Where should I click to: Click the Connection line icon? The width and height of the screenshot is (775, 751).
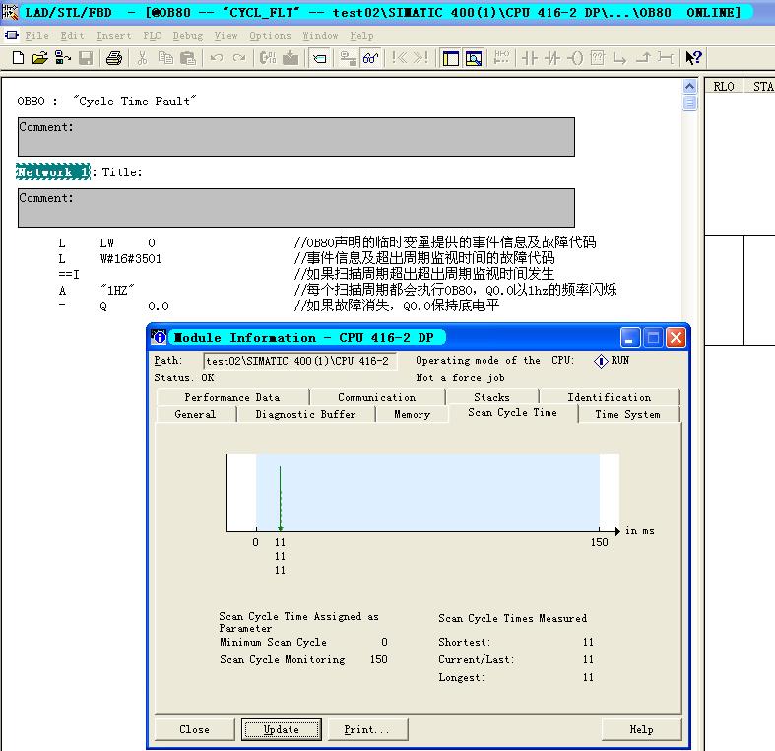click(666, 58)
